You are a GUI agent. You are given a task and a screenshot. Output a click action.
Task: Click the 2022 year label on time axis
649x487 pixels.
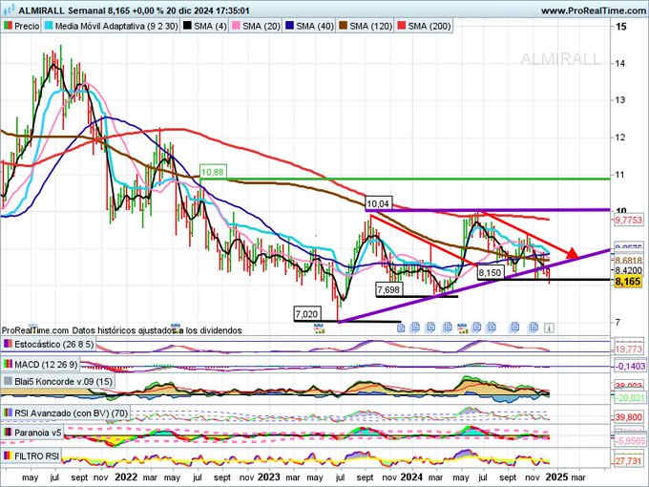(126, 476)
